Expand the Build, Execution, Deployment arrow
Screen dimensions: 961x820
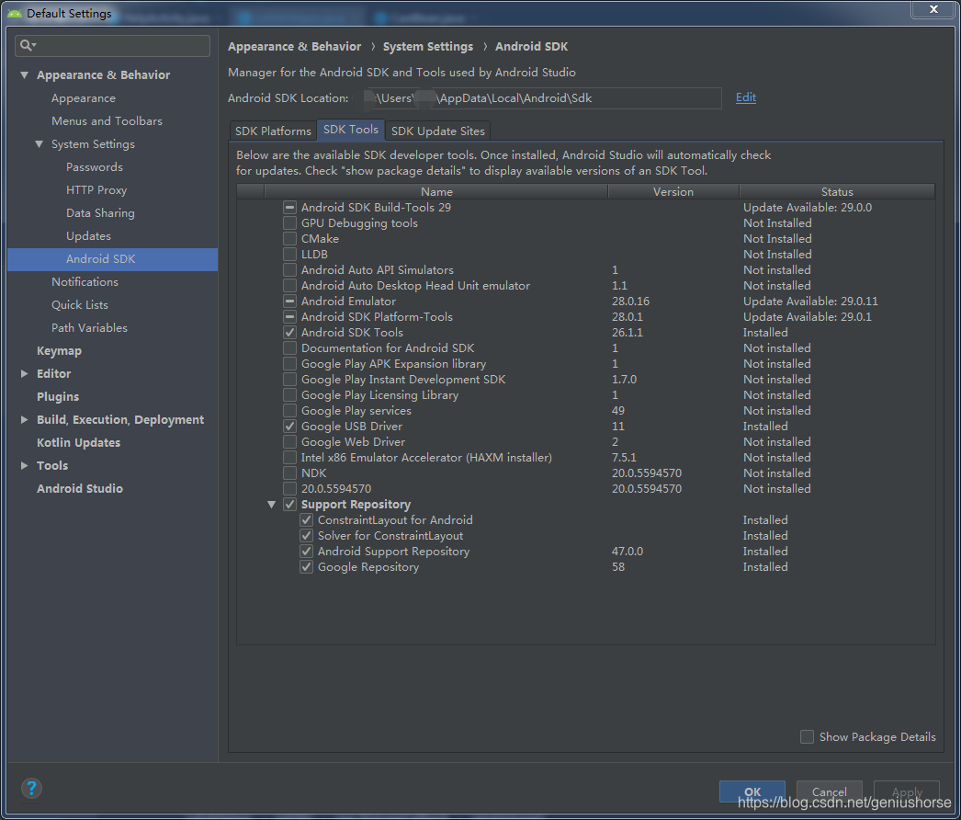pyautogui.click(x=25, y=419)
